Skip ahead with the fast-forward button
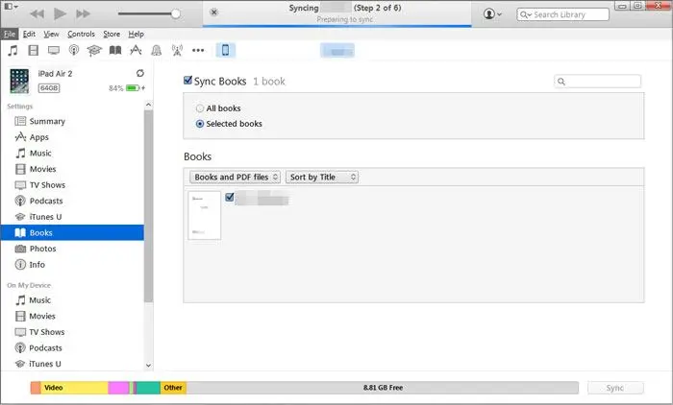This screenshot has height=405, width=673. [83, 13]
